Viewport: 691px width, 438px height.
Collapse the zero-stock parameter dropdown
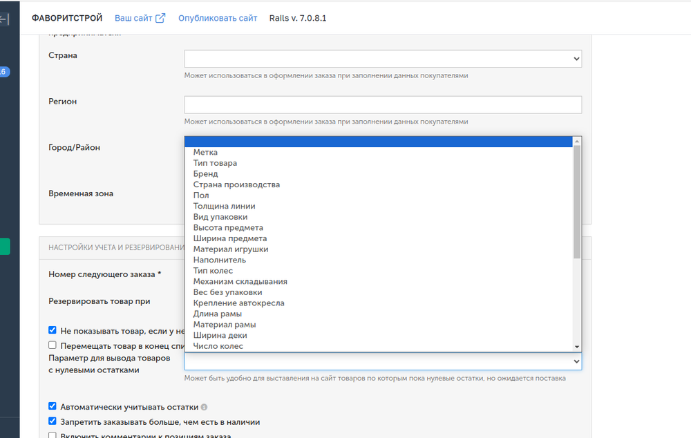(383, 361)
